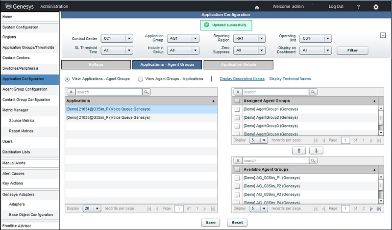Run the Available Agent Groups search magnifier
392x230 pixels.
coord(313,161)
